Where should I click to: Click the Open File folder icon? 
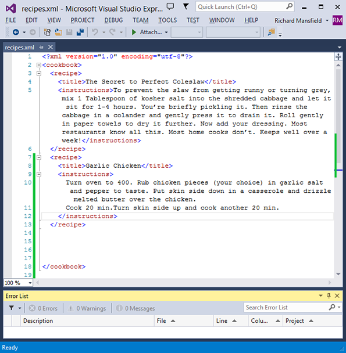point(58,32)
